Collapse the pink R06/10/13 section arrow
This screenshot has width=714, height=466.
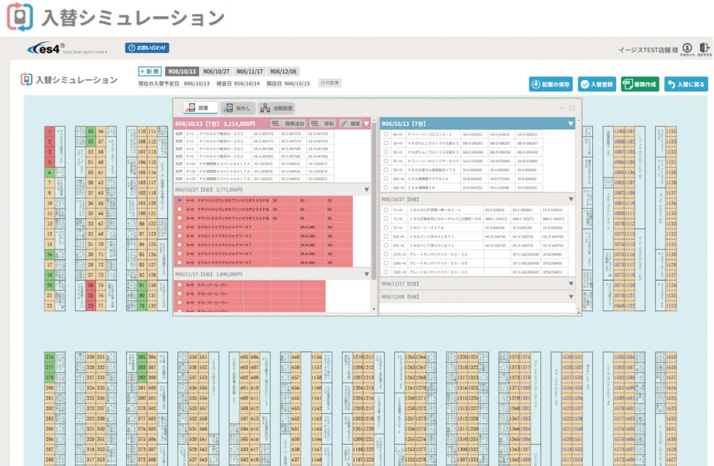click(x=366, y=123)
